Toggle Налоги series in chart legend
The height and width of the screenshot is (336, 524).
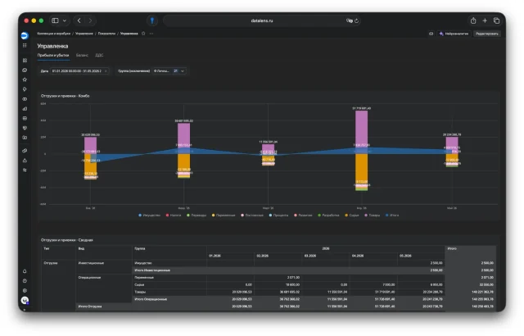pyautogui.click(x=174, y=216)
